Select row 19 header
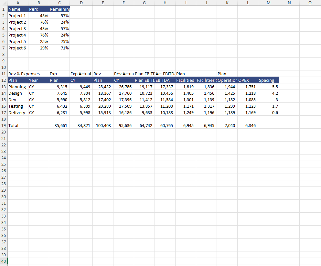Screen dimensions: 321x266 click(4, 125)
